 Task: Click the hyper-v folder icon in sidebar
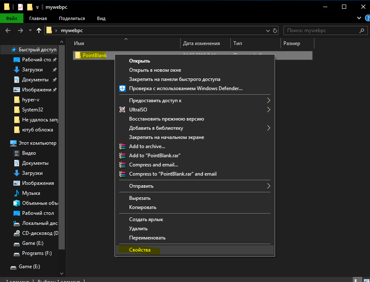pyautogui.click(x=17, y=100)
